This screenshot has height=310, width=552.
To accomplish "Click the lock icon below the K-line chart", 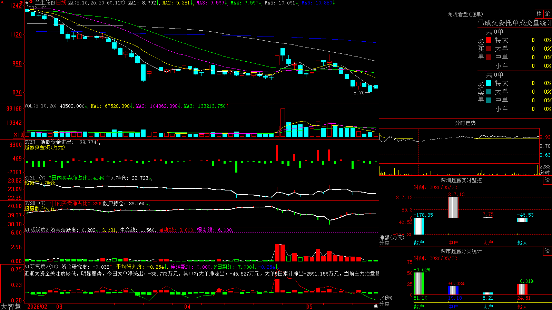I will coord(376,306).
